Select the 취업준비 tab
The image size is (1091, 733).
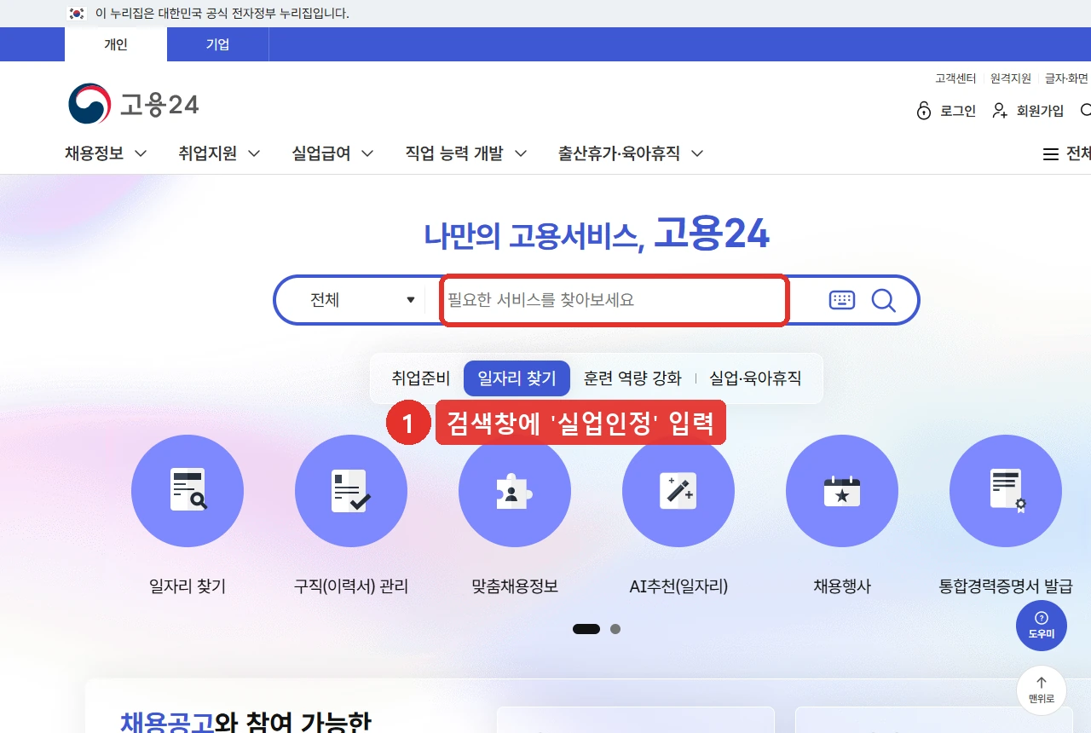coord(420,378)
